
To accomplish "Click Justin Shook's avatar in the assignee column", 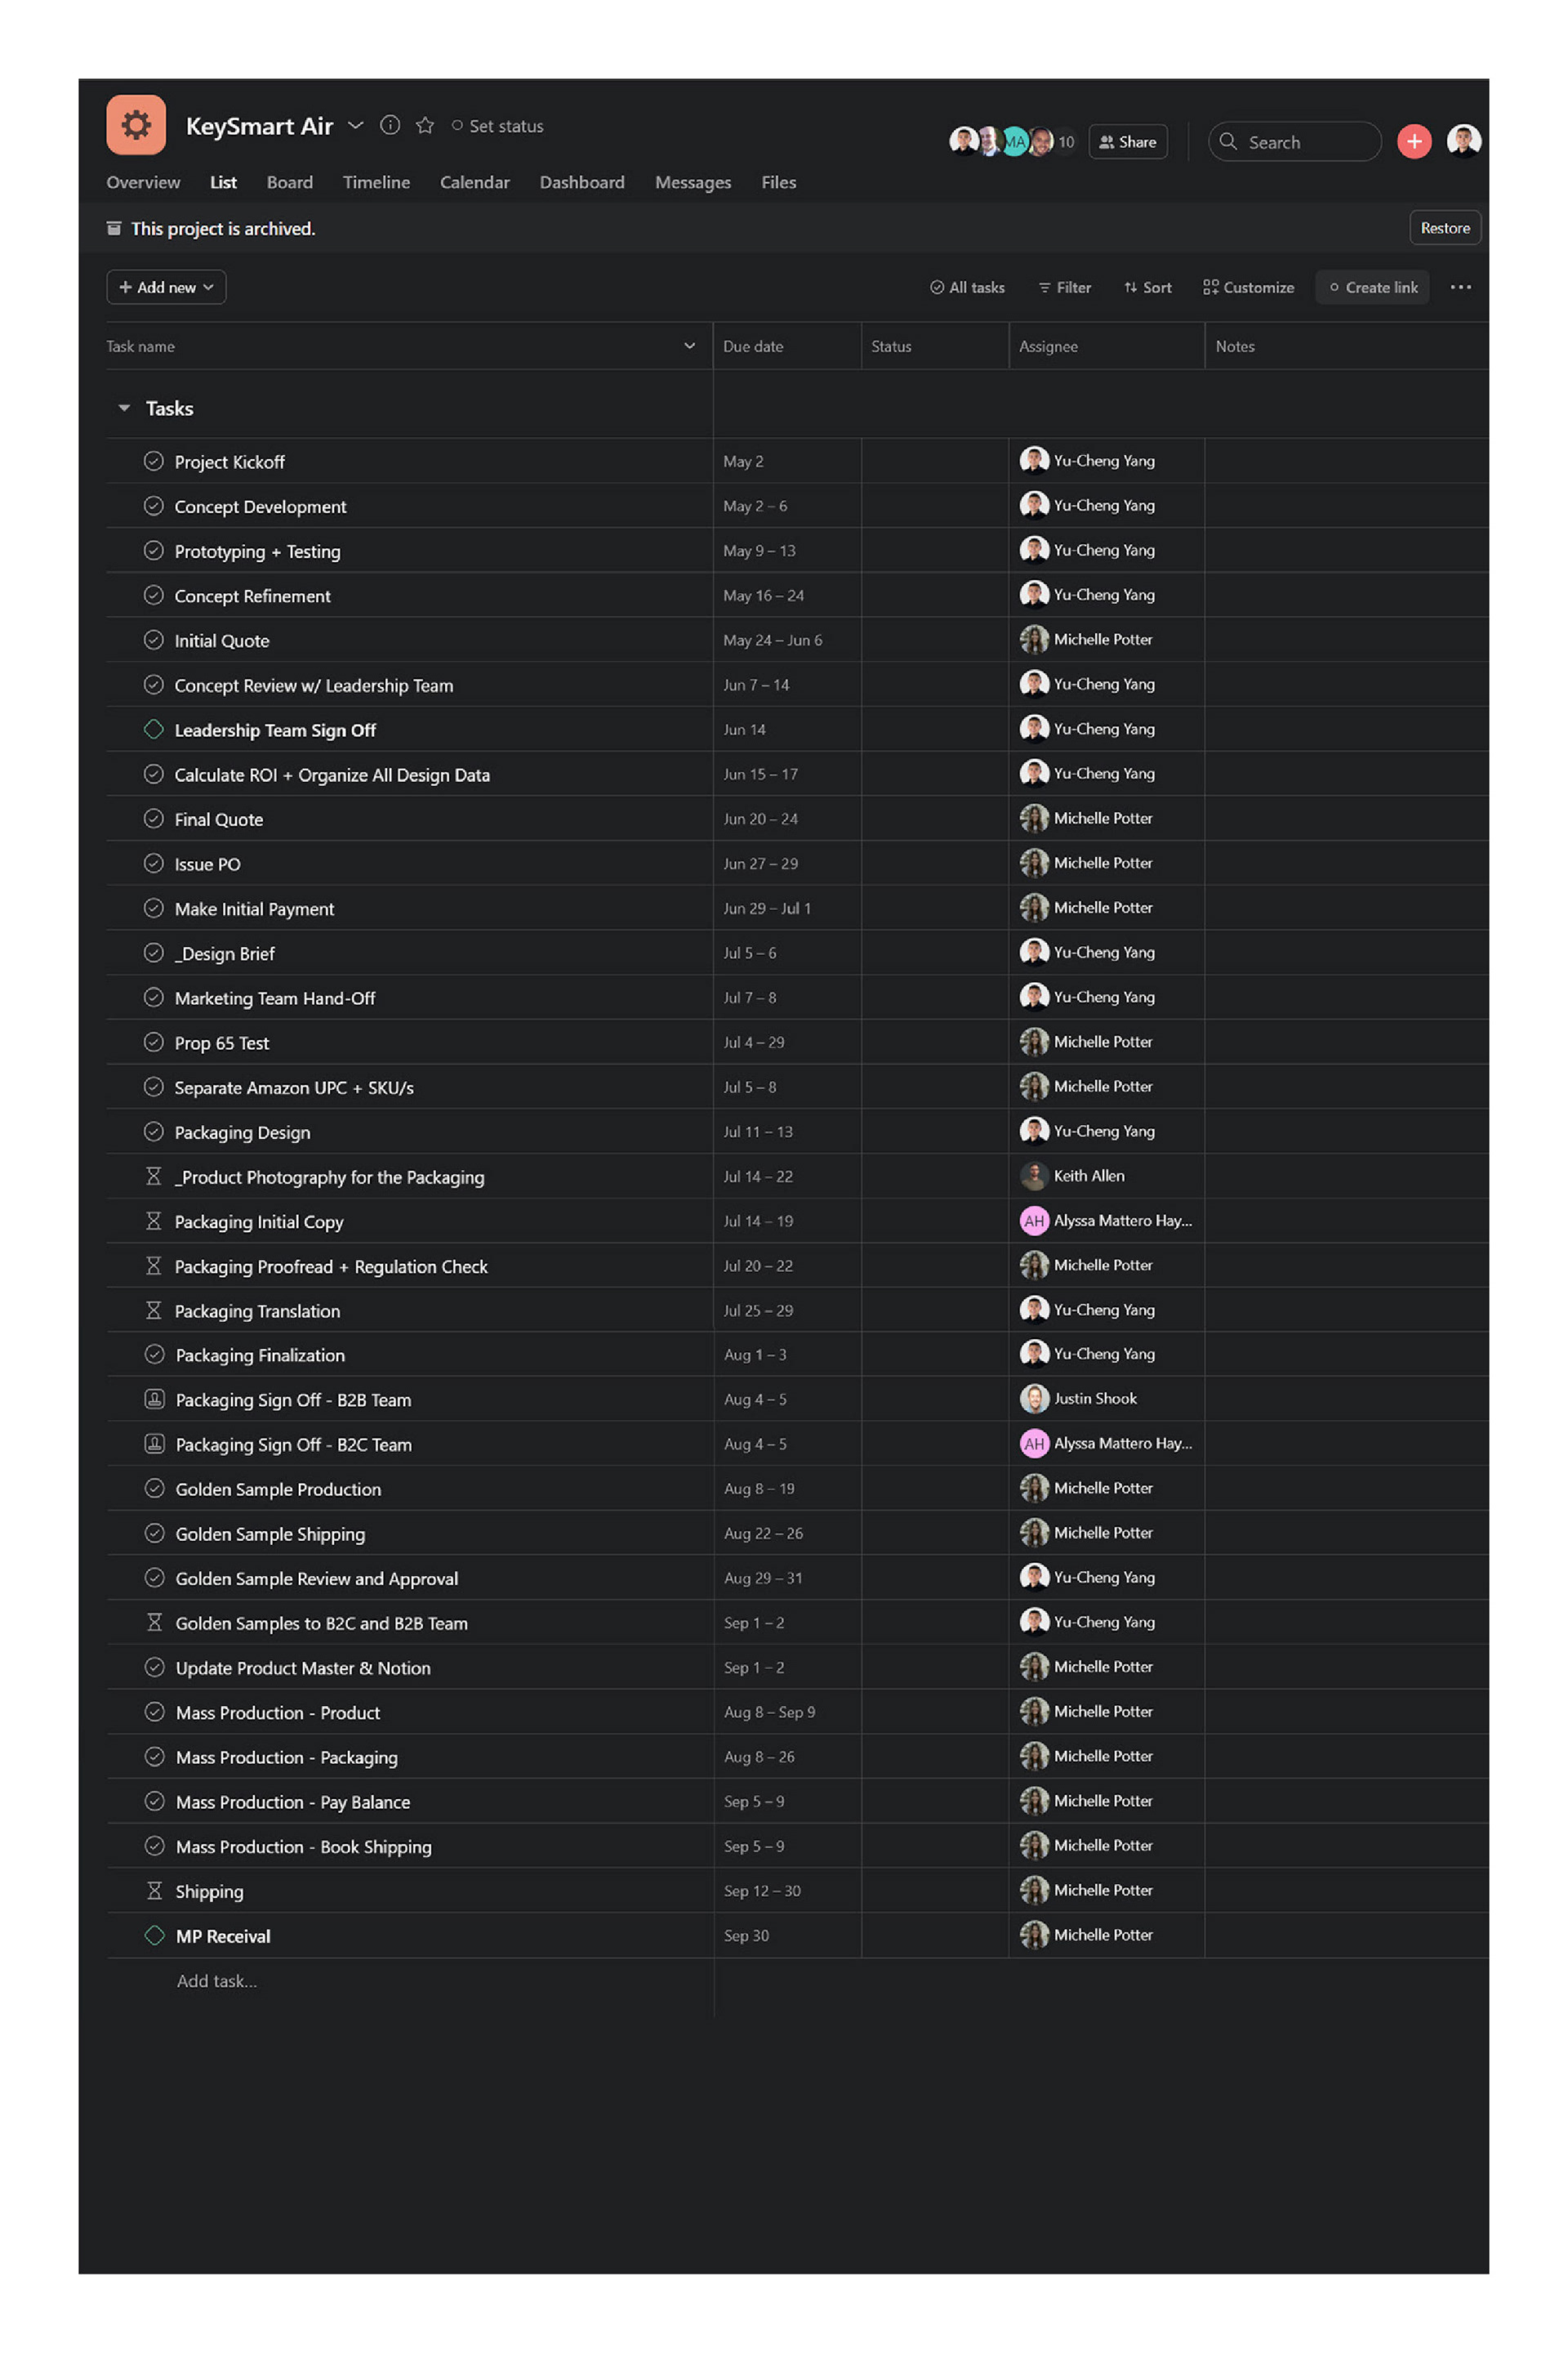I will pos(1034,1399).
